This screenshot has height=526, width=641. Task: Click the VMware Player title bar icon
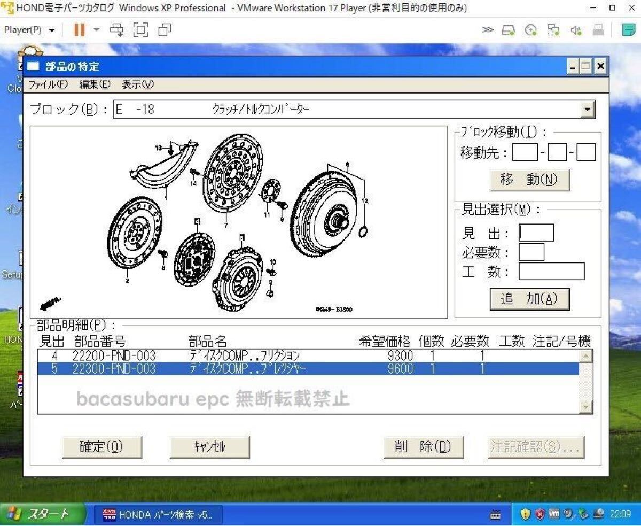pos(7,8)
